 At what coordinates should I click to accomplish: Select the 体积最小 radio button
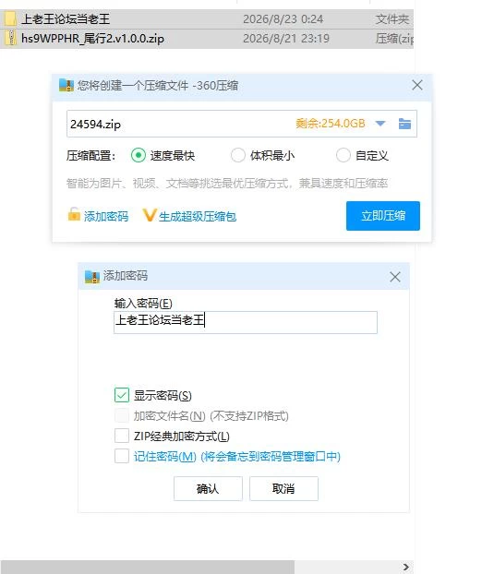tap(237, 155)
